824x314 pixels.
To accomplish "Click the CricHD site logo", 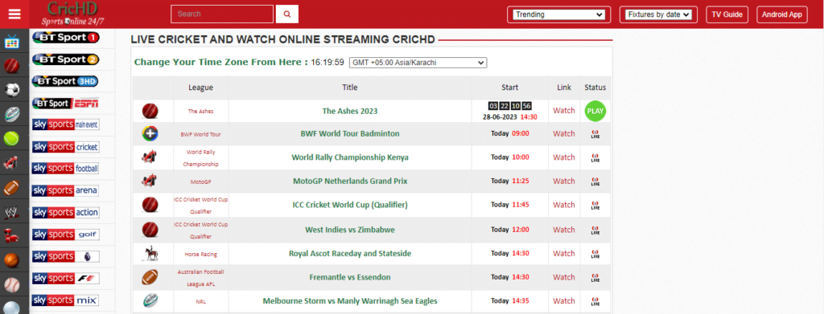I will (72, 14).
